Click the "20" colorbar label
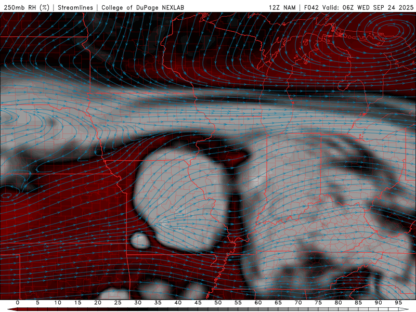Screen dimensions: 416x312 pyautogui.click(x=98, y=303)
